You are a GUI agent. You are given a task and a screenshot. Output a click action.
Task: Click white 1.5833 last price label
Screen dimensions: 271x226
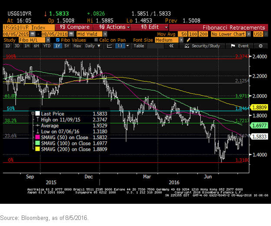click(259, 136)
